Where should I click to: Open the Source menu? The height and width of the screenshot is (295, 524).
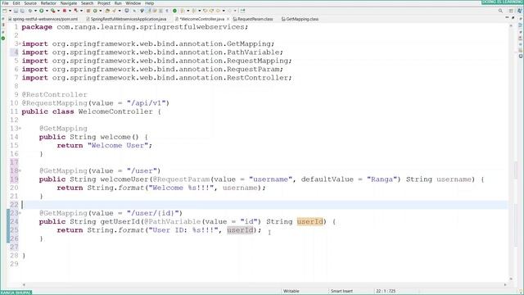pos(30,3)
